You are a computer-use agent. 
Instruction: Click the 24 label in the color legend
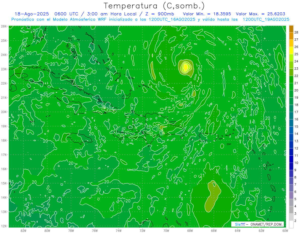pyautogui.click(x=296, y=61)
